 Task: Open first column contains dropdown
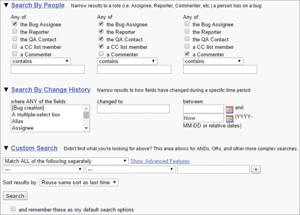click(x=41, y=61)
